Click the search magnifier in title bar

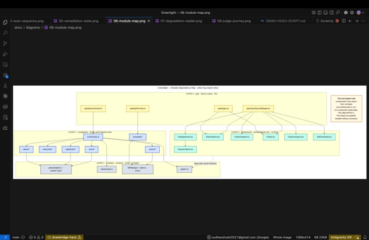[x=338, y=13]
